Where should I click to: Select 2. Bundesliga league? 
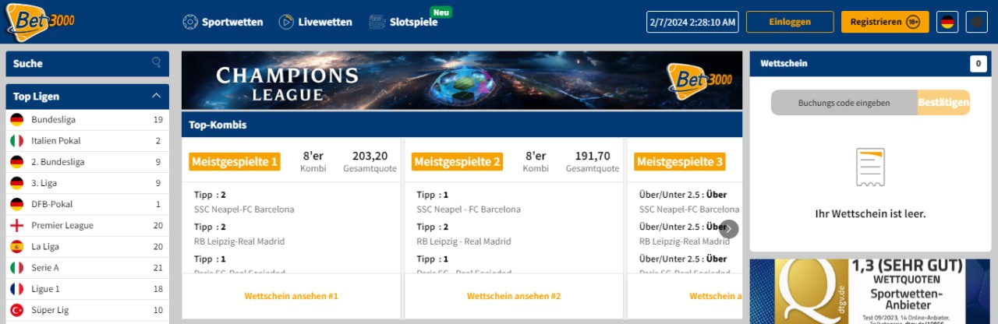87,162
